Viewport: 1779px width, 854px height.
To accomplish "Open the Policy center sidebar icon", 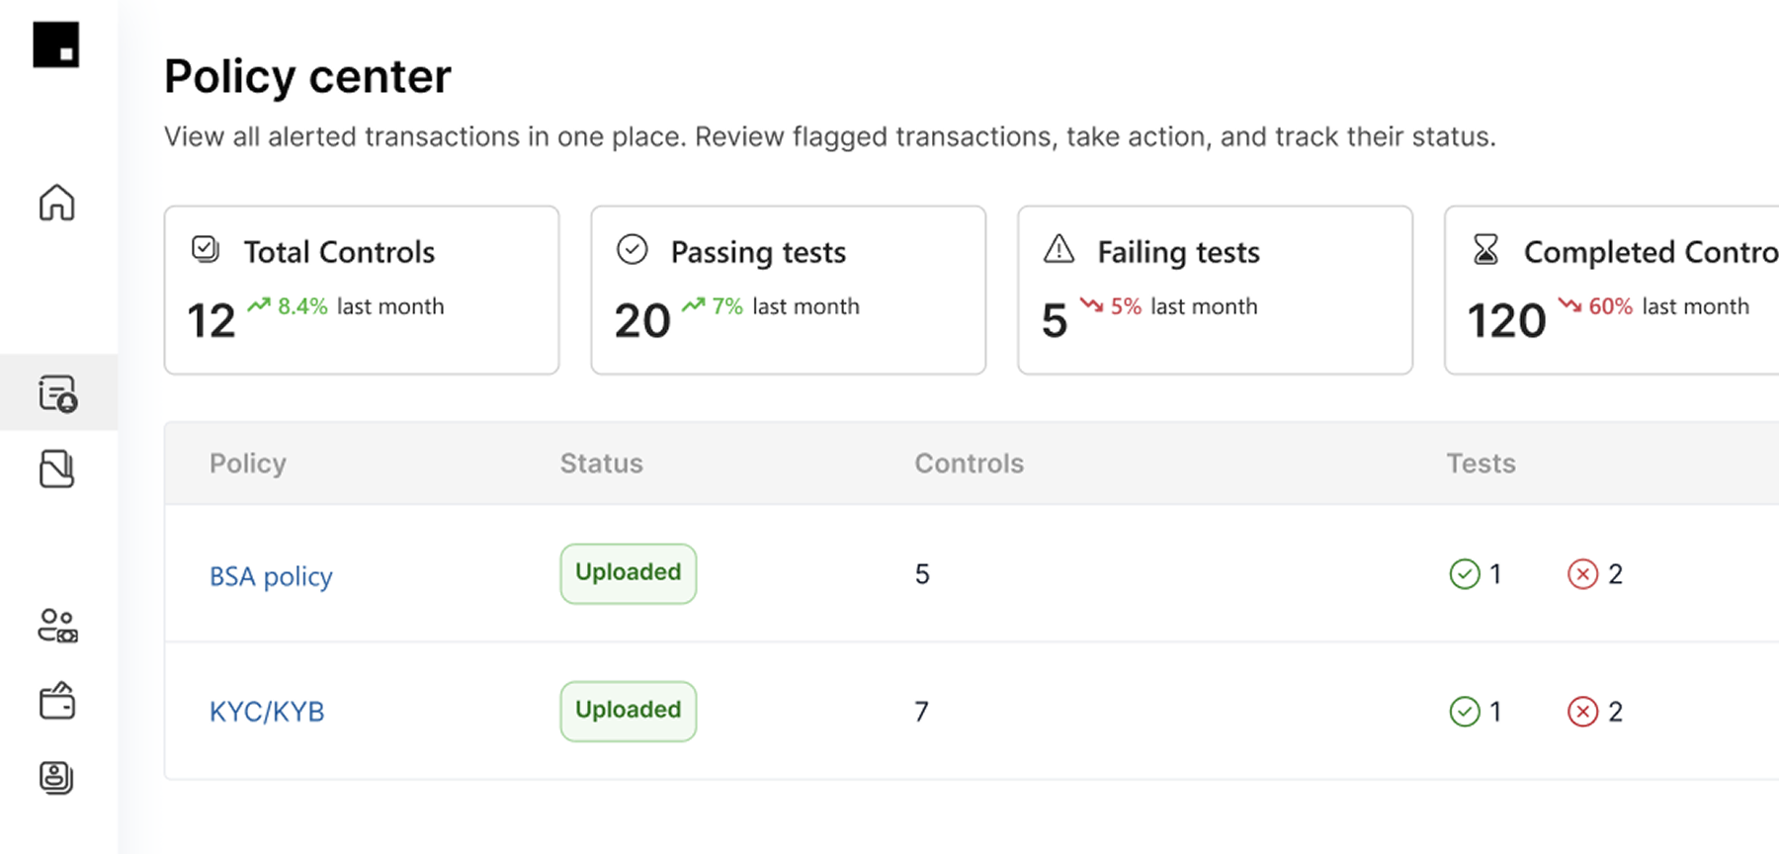I will (x=57, y=393).
